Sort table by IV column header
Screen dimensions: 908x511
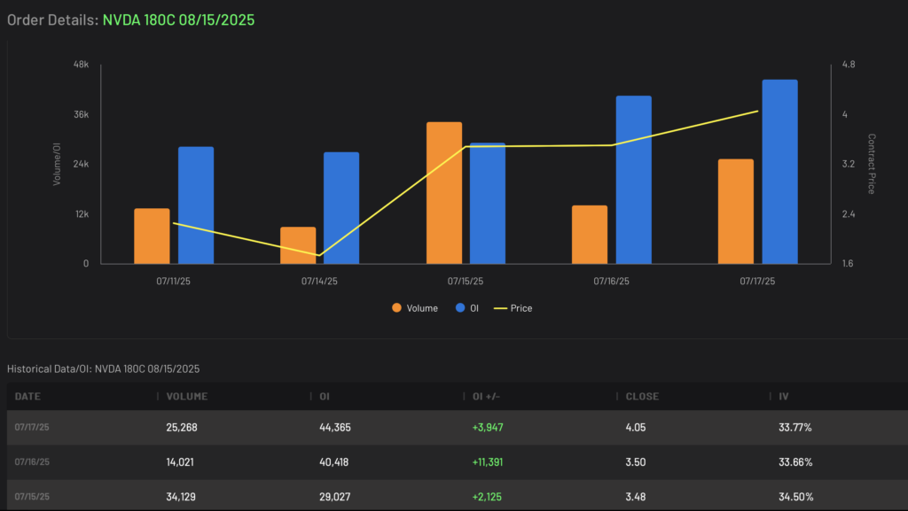(x=784, y=397)
